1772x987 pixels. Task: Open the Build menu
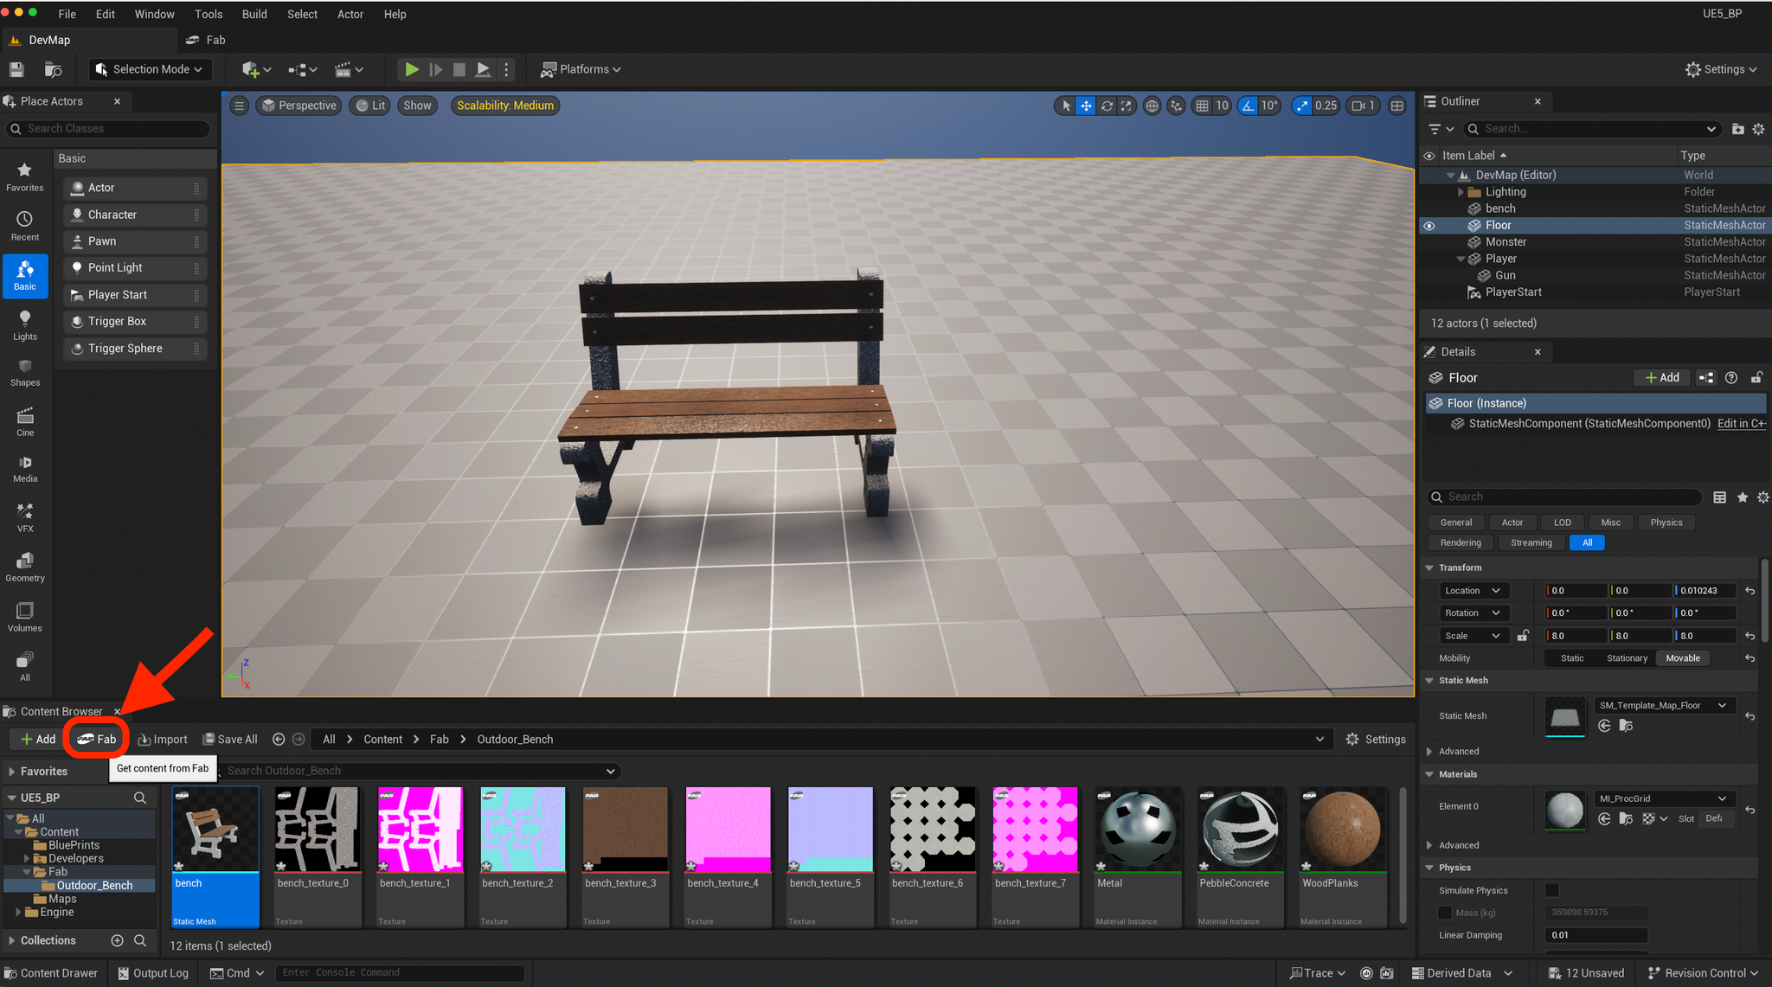(254, 14)
